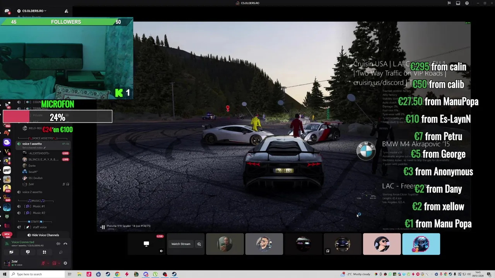The width and height of the screenshot is (495, 278).
Task: Start screen share from the voice panel
Action: pos(28,252)
